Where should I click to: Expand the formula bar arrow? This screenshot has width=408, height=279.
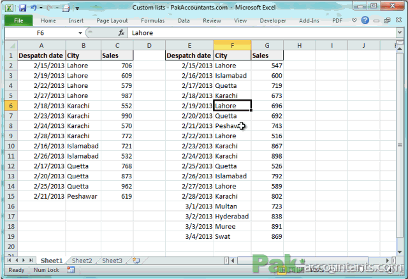[400, 32]
